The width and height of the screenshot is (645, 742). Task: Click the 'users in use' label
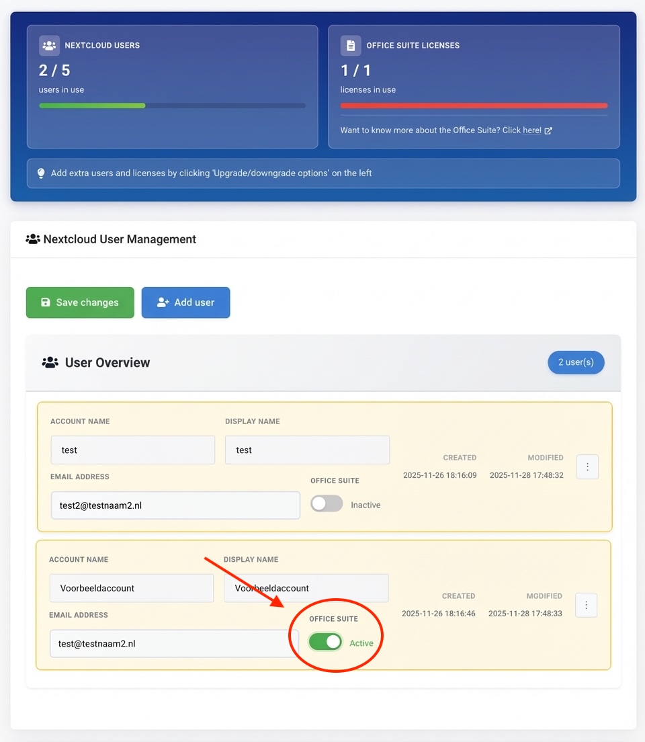point(62,90)
